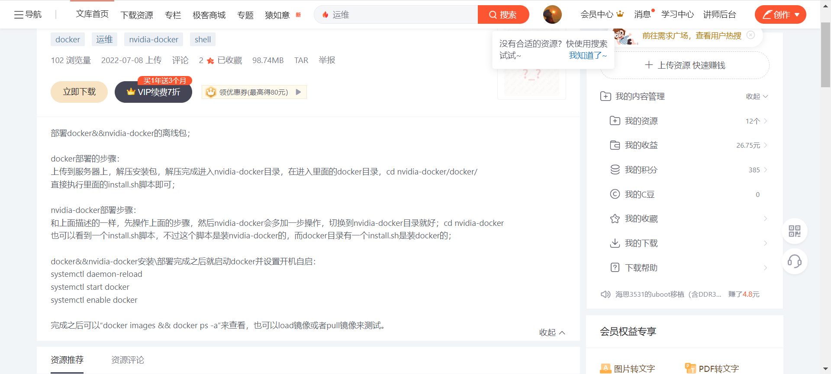Dismiss tooltip with 我知道了~
Image resolution: width=831 pixels, height=374 pixels.
(588, 55)
